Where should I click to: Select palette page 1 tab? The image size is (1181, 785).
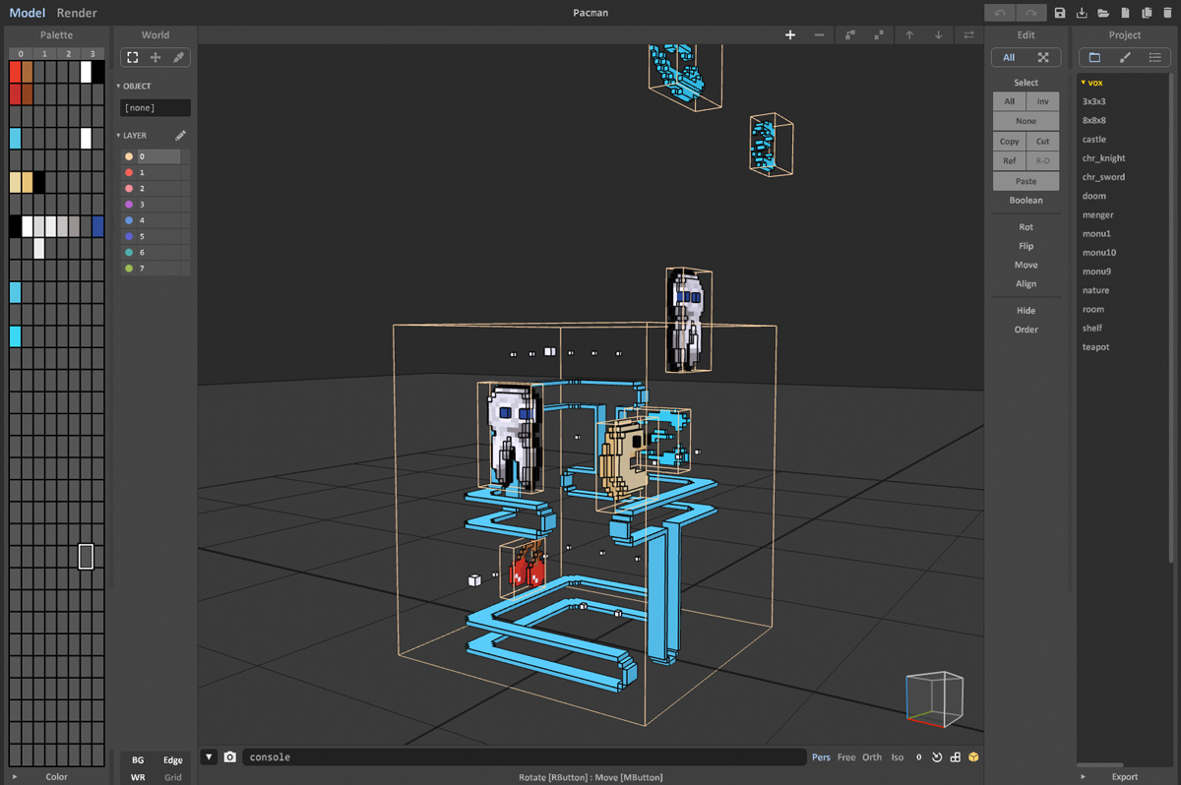[44, 54]
